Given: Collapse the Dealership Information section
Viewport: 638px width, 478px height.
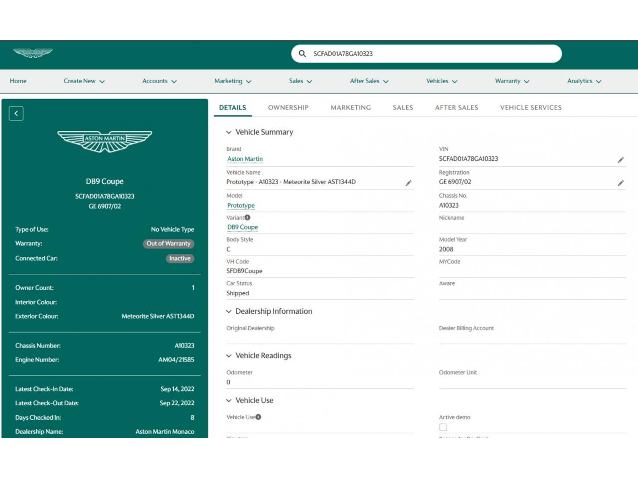Looking at the screenshot, I should pyautogui.click(x=229, y=312).
